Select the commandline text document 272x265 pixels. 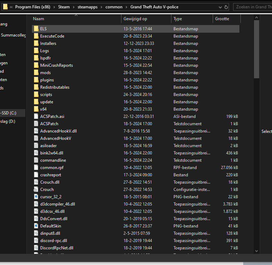[53, 160]
